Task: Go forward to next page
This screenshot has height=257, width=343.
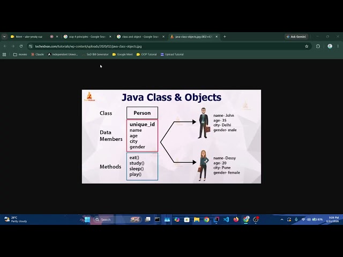Action: (x=13, y=47)
